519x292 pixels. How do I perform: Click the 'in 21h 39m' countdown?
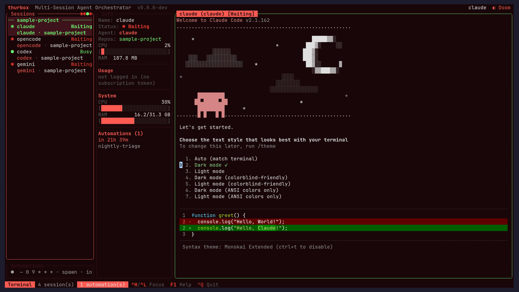pos(113,140)
